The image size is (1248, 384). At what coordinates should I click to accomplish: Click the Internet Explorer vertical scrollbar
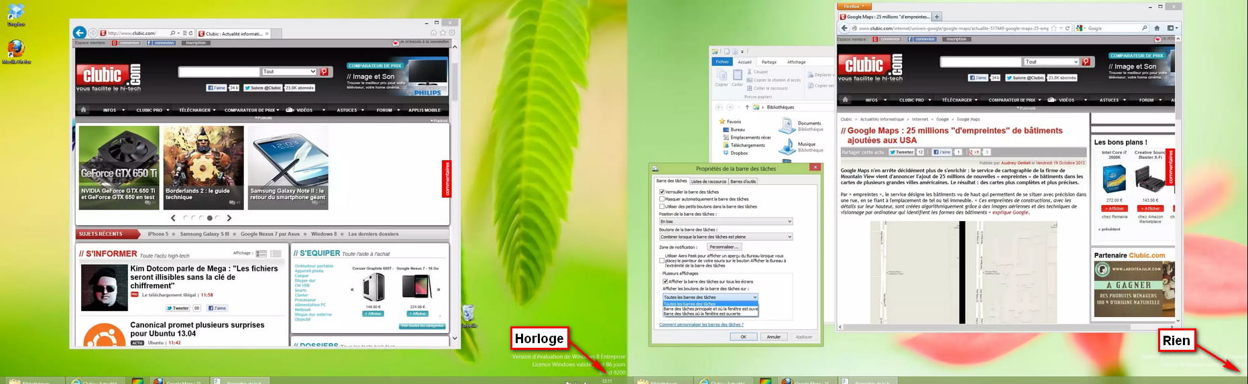pos(456,192)
